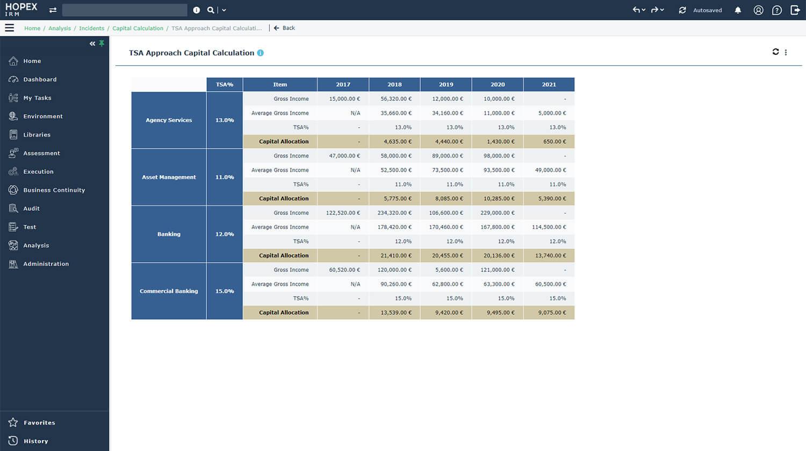Click the Execution gears icon
The width and height of the screenshot is (806, 451).
(13, 172)
